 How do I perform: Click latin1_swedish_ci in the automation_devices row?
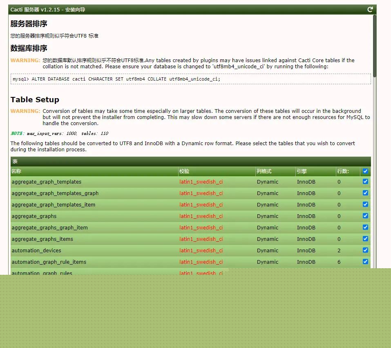(x=201, y=250)
